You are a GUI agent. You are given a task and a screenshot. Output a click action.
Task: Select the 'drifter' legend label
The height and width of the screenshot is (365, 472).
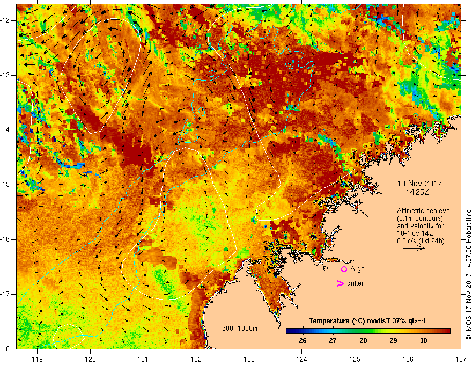(x=355, y=283)
